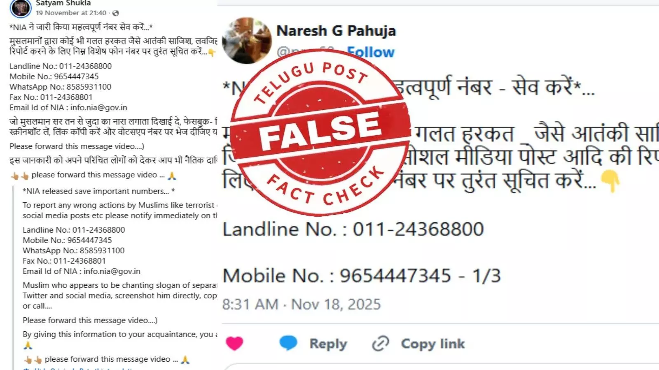The width and height of the screenshot is (659, 370).
Task: Click the pink heart like icon
Action: click(234, 343)
